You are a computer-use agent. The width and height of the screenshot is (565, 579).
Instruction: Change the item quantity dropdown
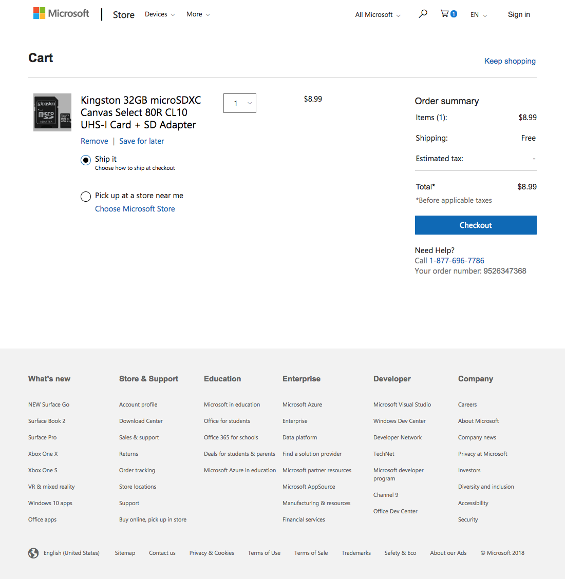[x=239, y=103]
